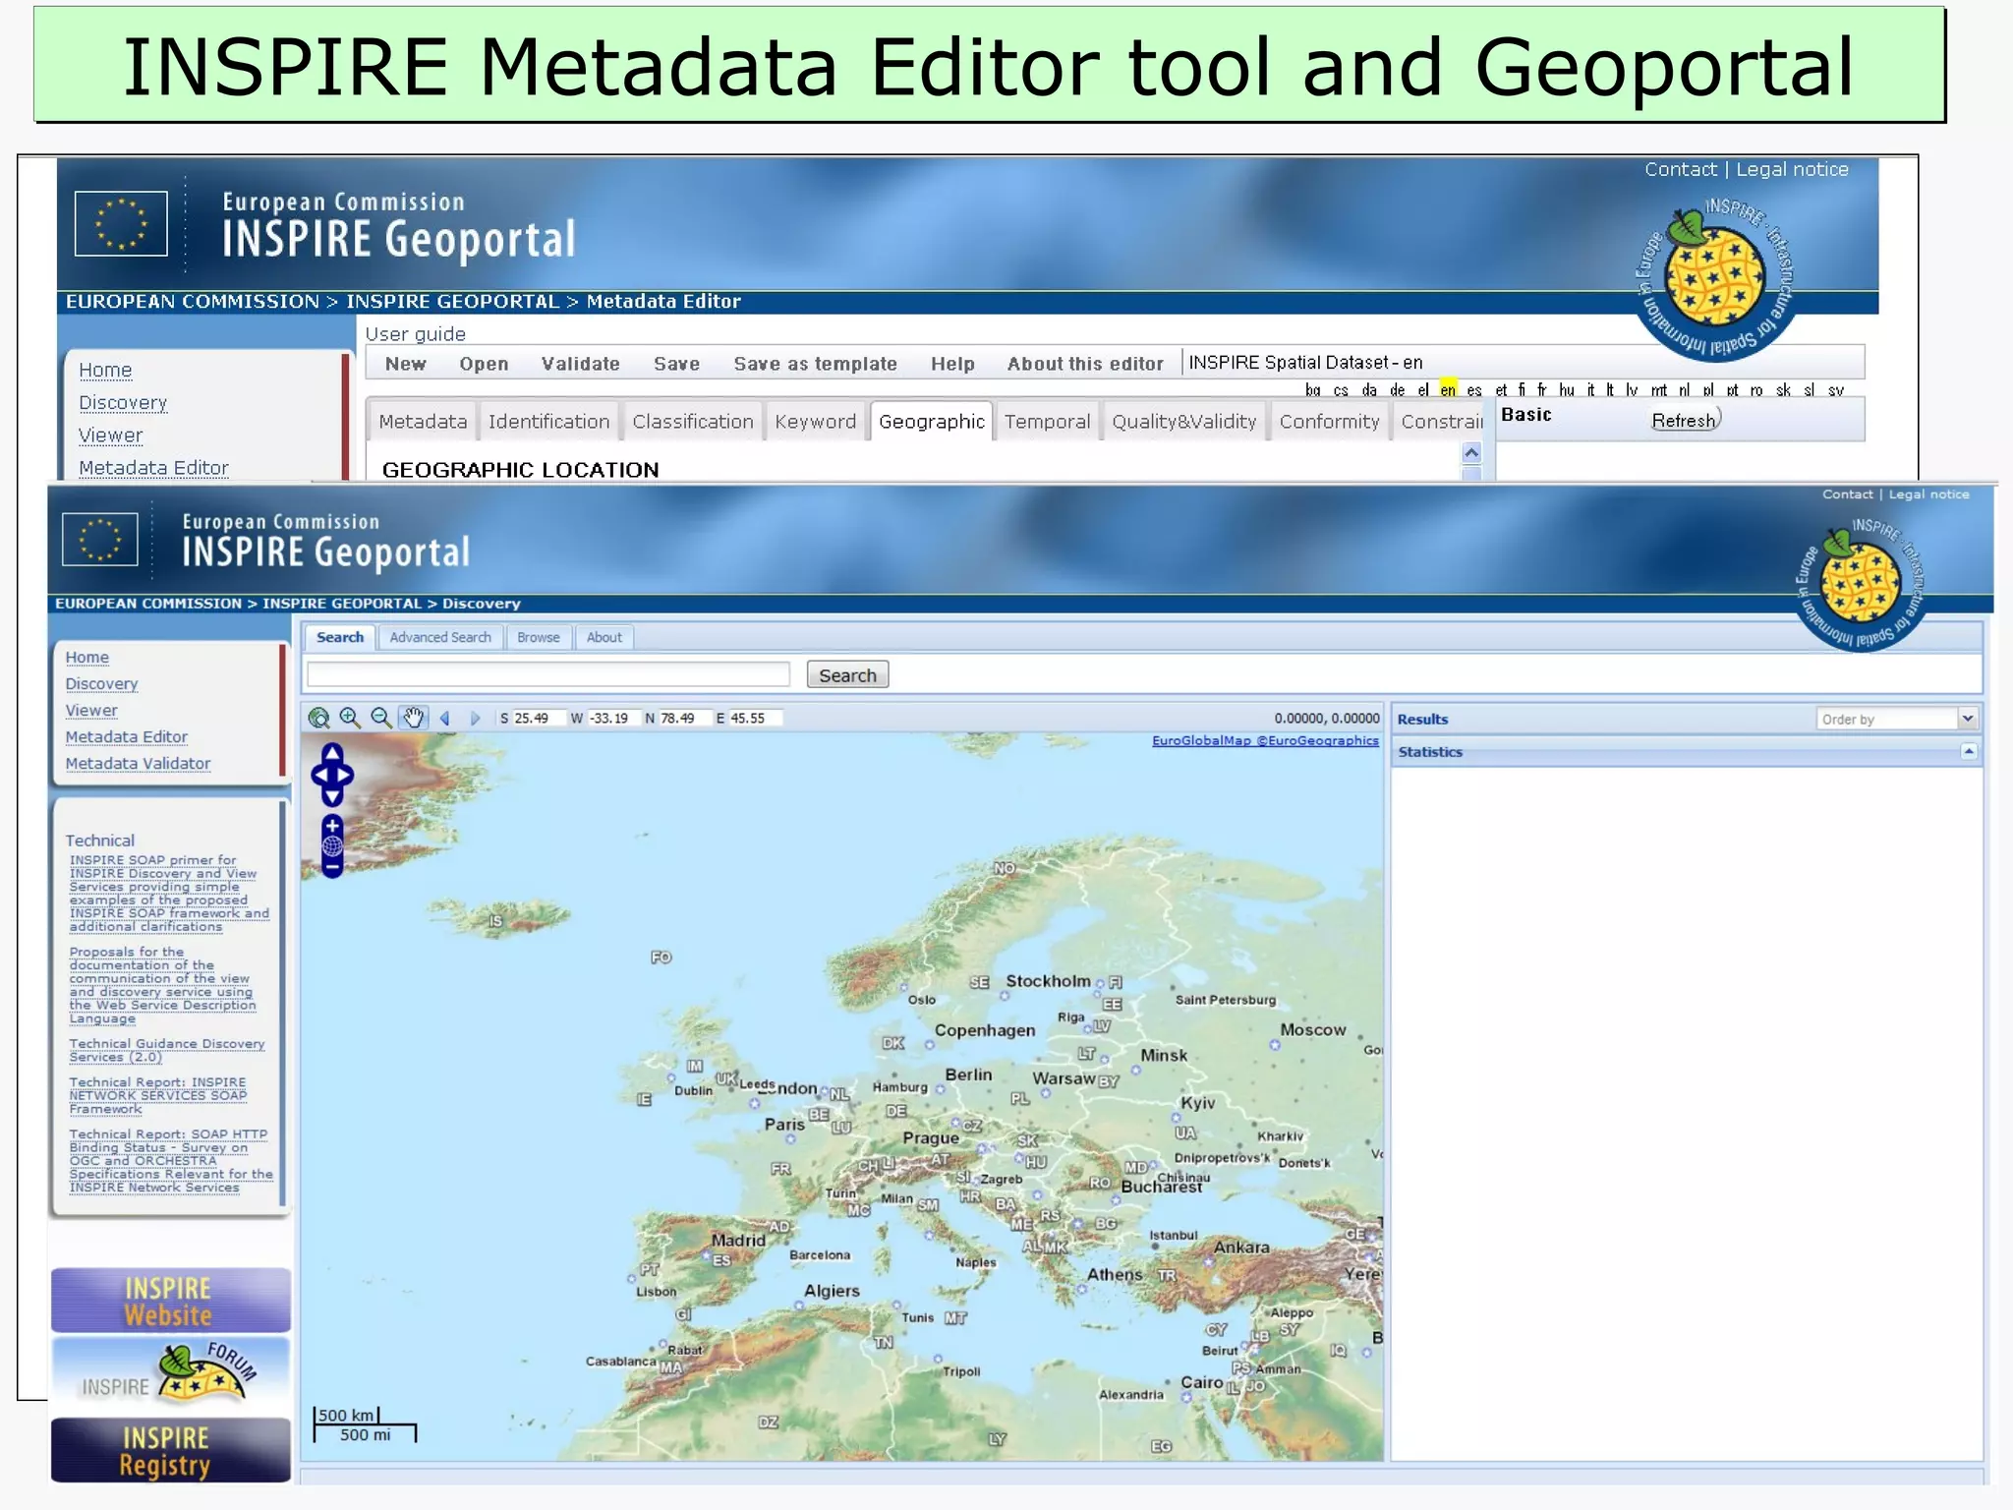Screen dimensions: 2013x1510
Task: Open the Keyword tab
Action: pos(815,422)
